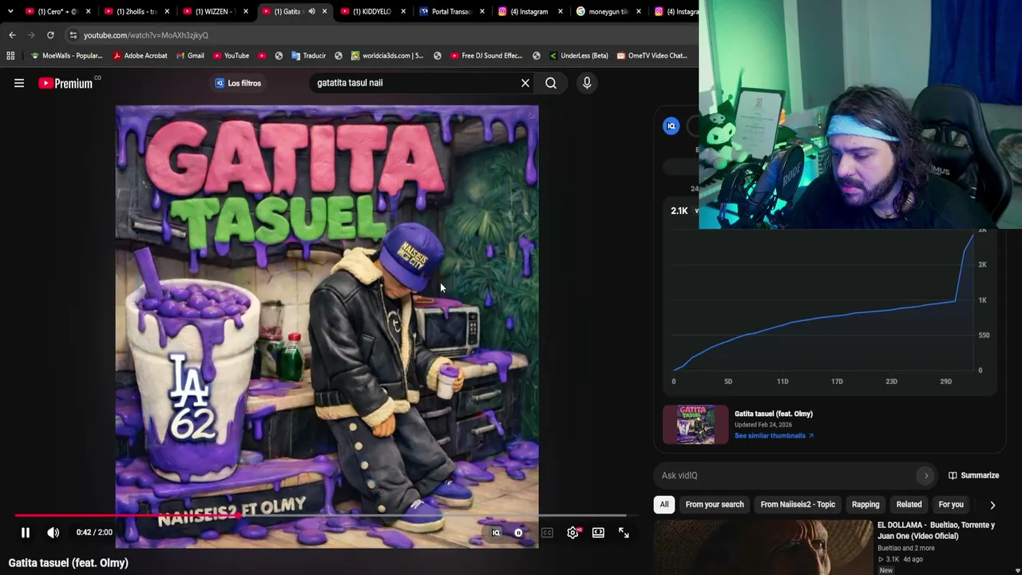Switch to the KIDDYELO browser tab
Viewport: 1022px width, 575px height.
coord(371,11)
